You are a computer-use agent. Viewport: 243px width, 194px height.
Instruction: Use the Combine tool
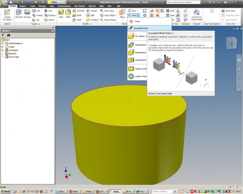coord(92,20)
